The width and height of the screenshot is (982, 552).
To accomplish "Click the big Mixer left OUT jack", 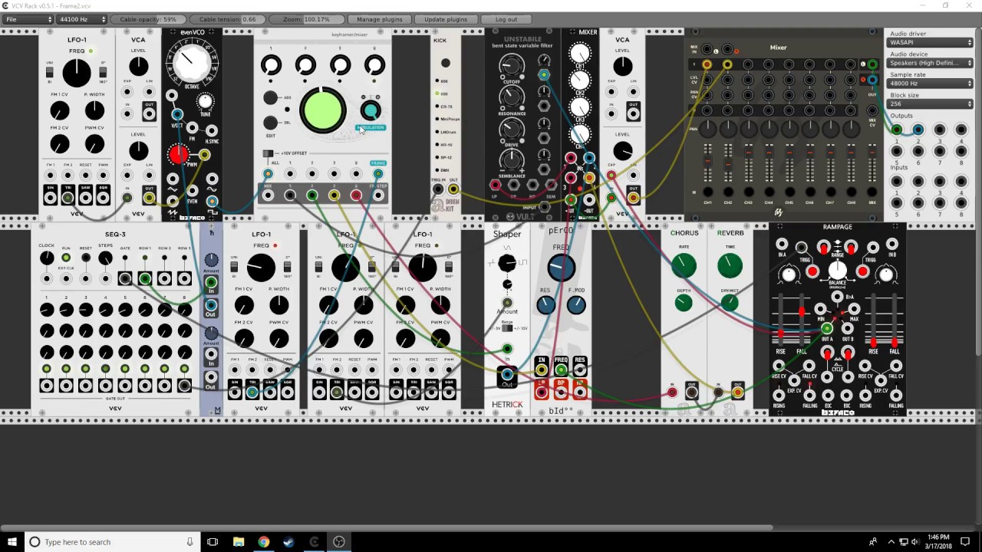I will tap(872, 64).
